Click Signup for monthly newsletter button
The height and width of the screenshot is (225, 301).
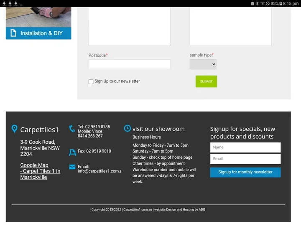click(x=245, y=172)
